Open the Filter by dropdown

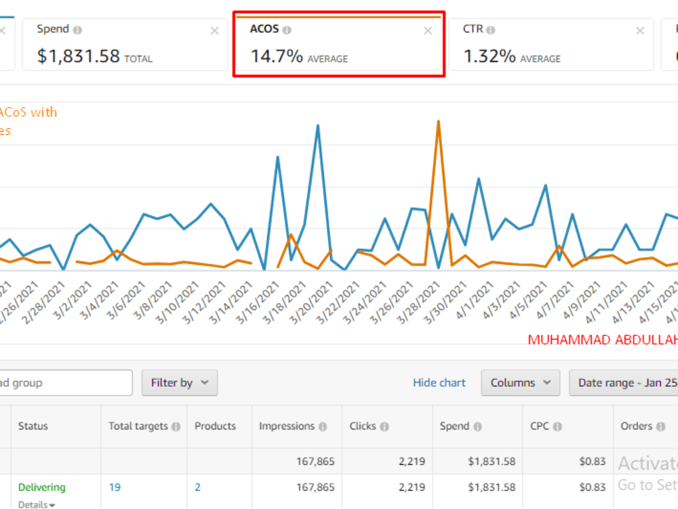[180, 383]
